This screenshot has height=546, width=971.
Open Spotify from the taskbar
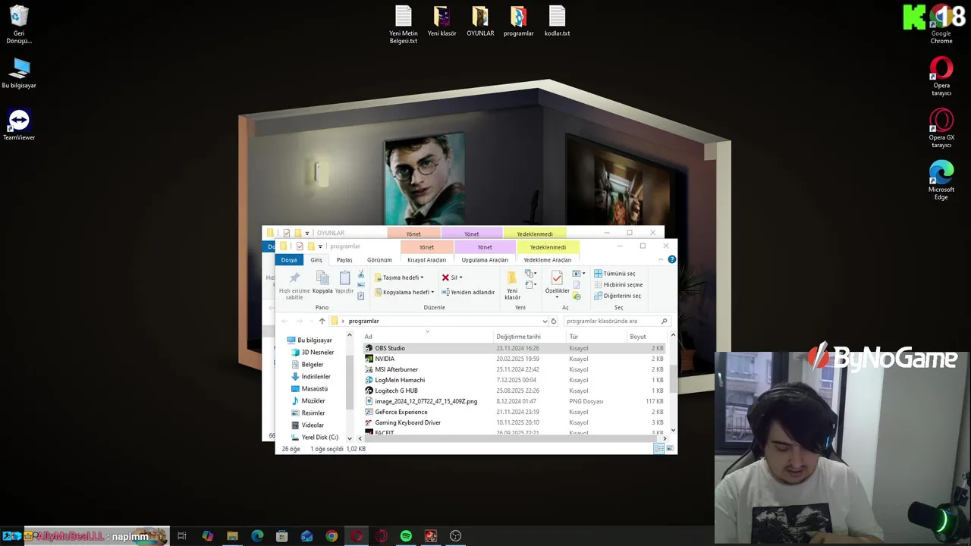click(406, 536)
